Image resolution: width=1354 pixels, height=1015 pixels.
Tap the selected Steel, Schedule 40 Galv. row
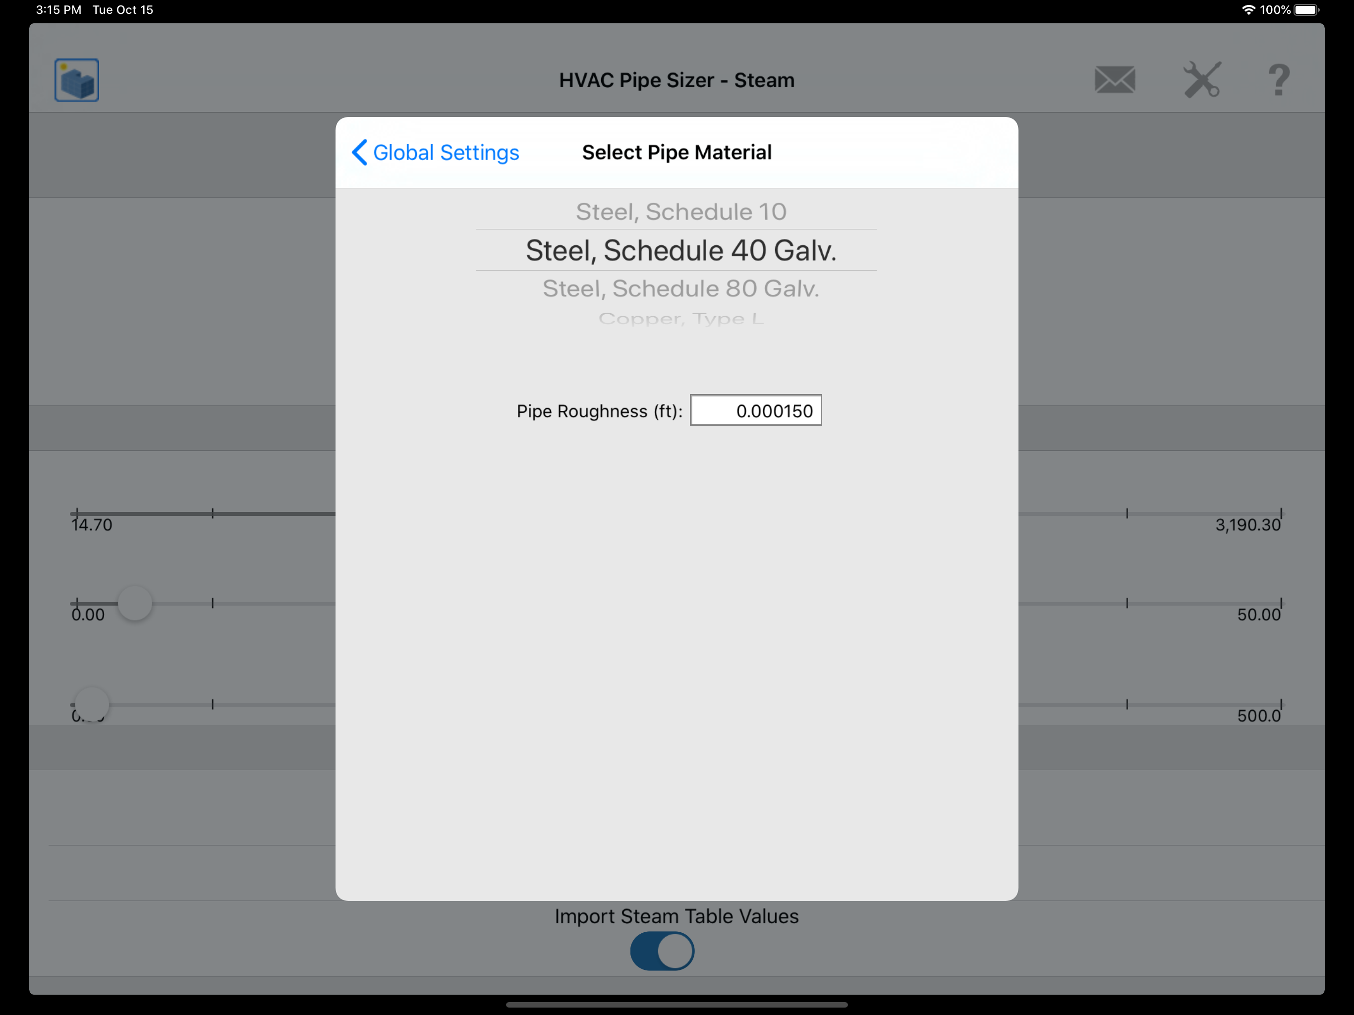click(680, 250)
